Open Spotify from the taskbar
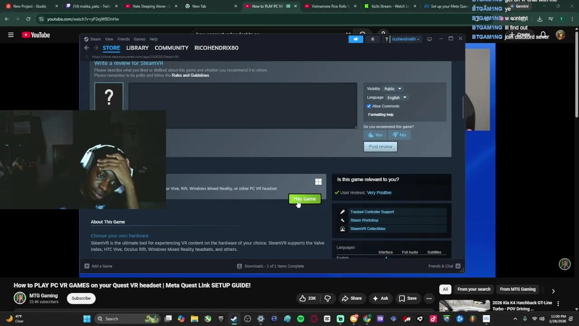This screenshot has width=579, height=326. tap(301, 319)
